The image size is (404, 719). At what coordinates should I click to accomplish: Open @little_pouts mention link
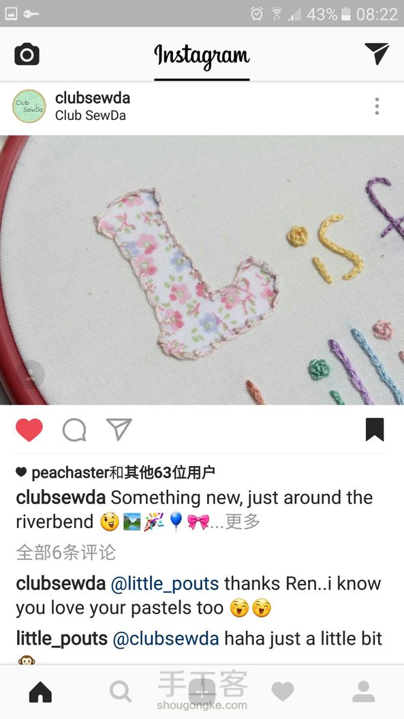point(165,583)
